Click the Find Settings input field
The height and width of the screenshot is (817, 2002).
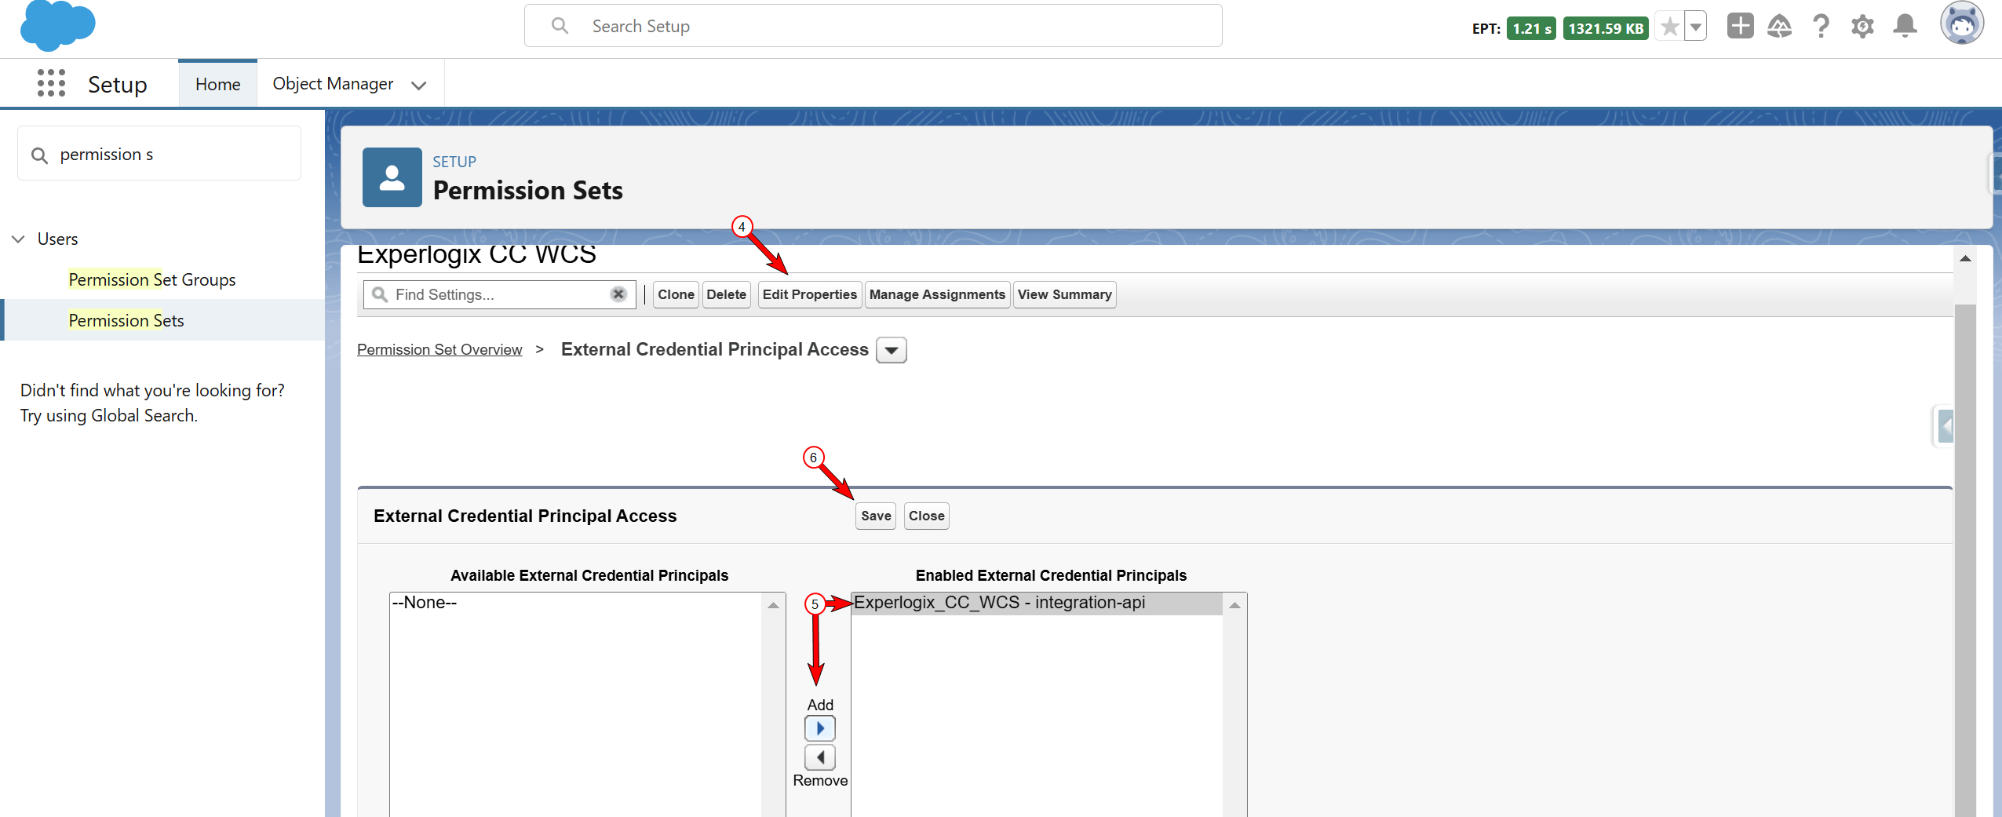point(499,294)
